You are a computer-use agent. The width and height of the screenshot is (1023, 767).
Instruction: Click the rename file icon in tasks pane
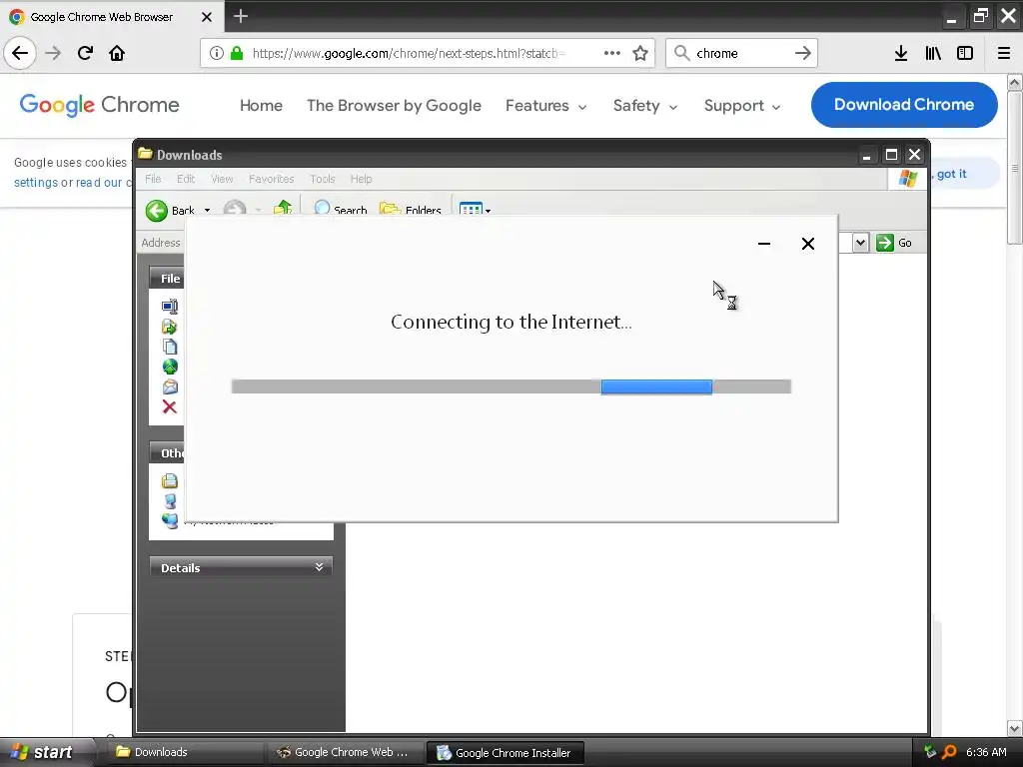tap(170, 306)
